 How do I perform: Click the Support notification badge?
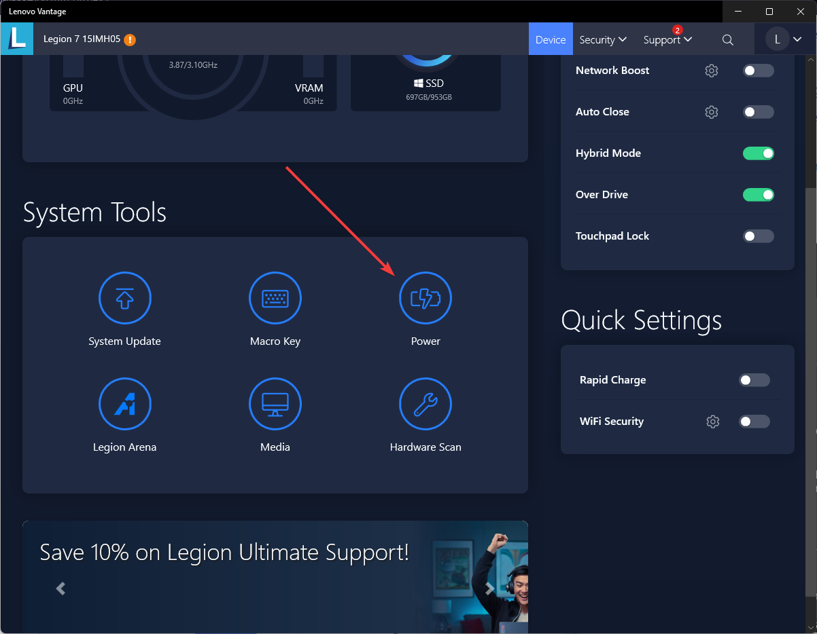[x=677, y=30]
